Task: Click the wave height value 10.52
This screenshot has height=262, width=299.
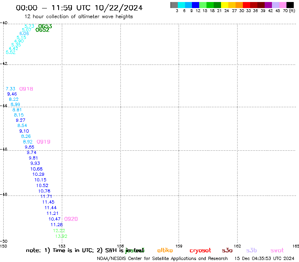Action: pyautogui.click(x=42, y=185)
